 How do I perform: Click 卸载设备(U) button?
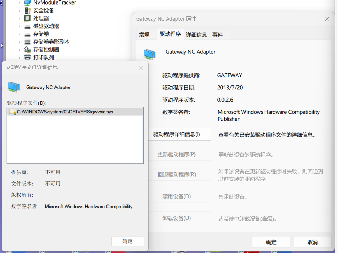(x=179, y=218)
